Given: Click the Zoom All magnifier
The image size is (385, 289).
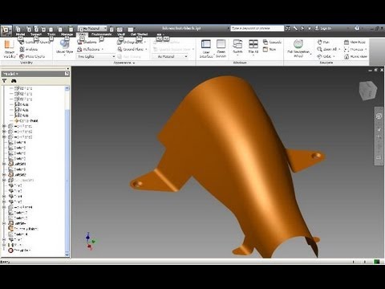Looking at the screenshot, I should coord(319,49).
